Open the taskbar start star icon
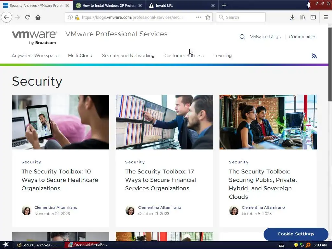Viewport: 332px width, 249px height. [6, 245]
